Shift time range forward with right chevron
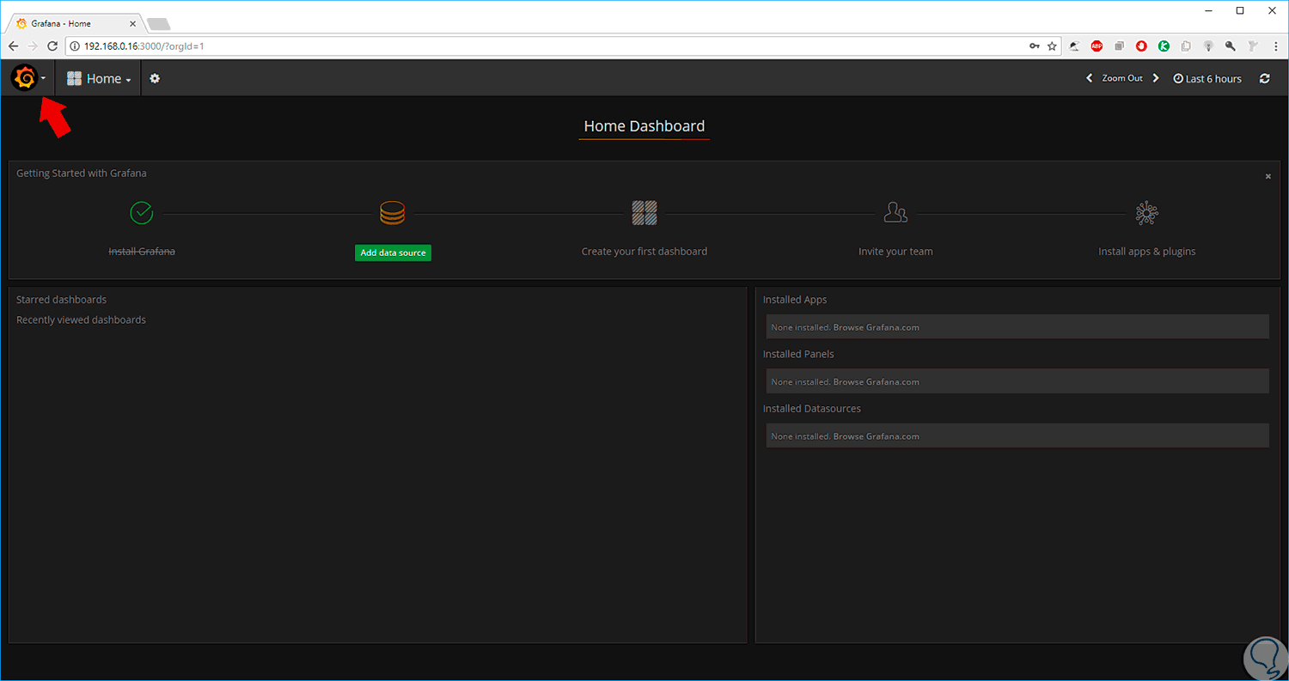 [1156, 78]
